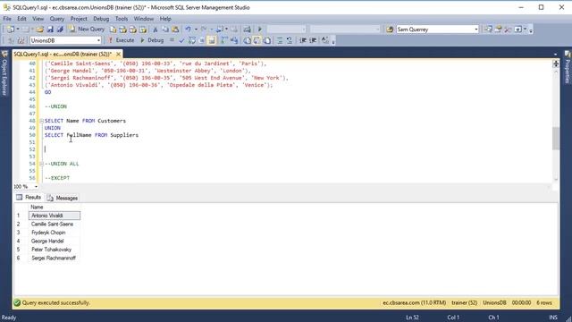The width and height of the screenshot is (572, 322).
Task: Open the Query menu
Action: (57, 19)
